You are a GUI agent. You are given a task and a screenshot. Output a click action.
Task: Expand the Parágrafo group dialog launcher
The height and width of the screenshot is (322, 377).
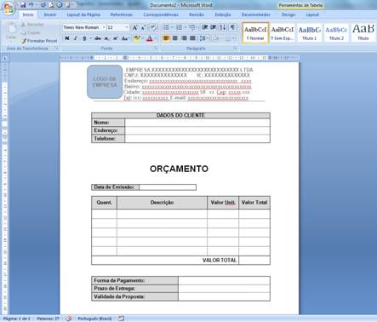[235, 49]
